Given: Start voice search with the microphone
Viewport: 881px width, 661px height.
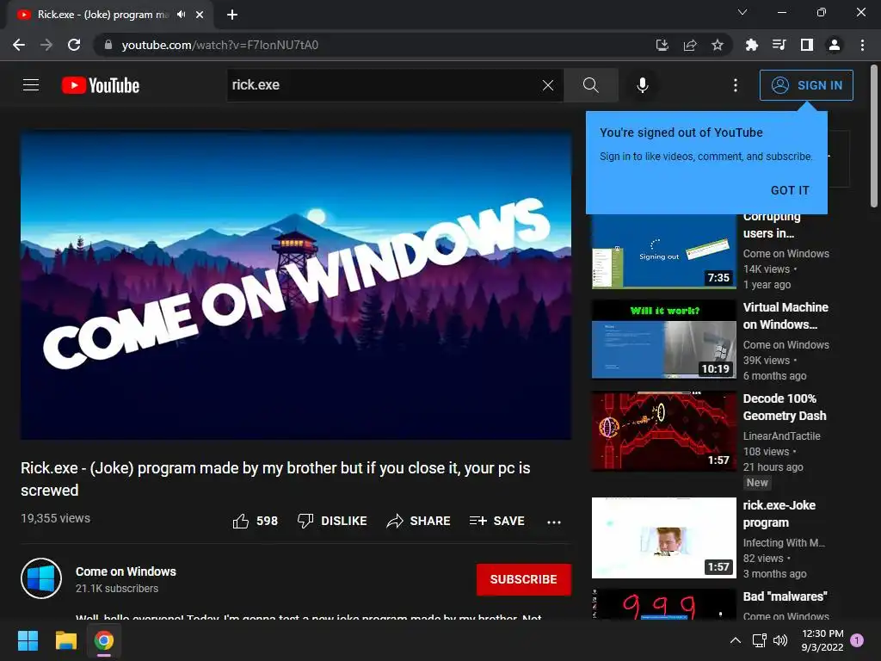Looking at the screenshot, I should point(642,85).
